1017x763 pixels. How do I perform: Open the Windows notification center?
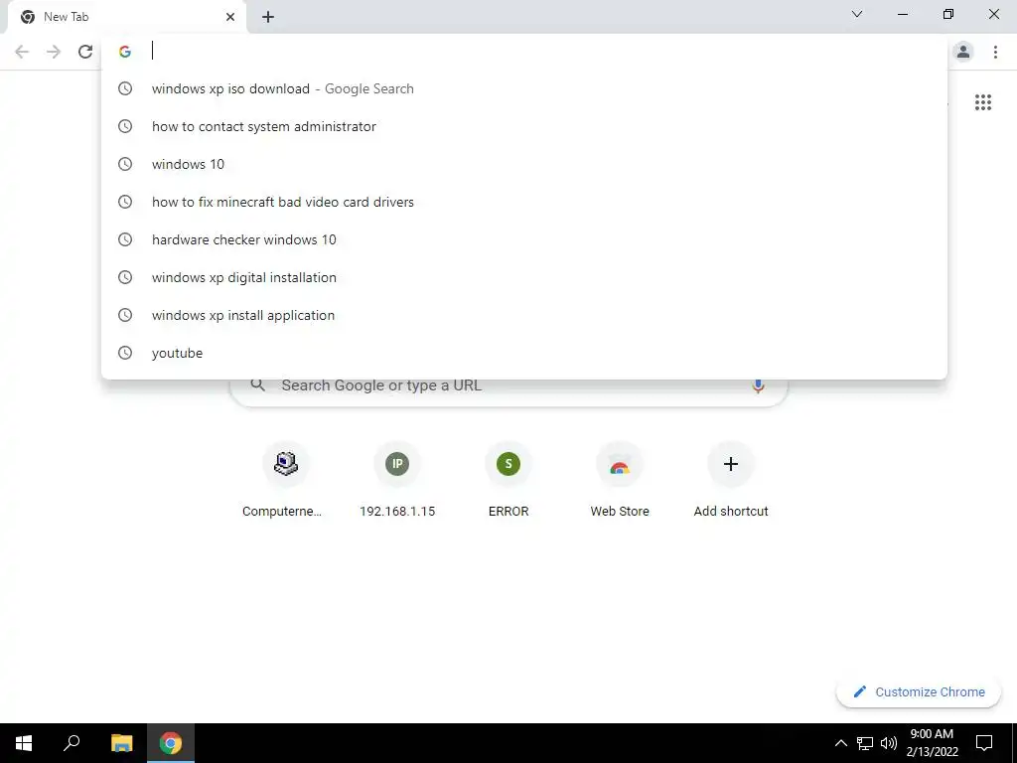pos(984,743)
